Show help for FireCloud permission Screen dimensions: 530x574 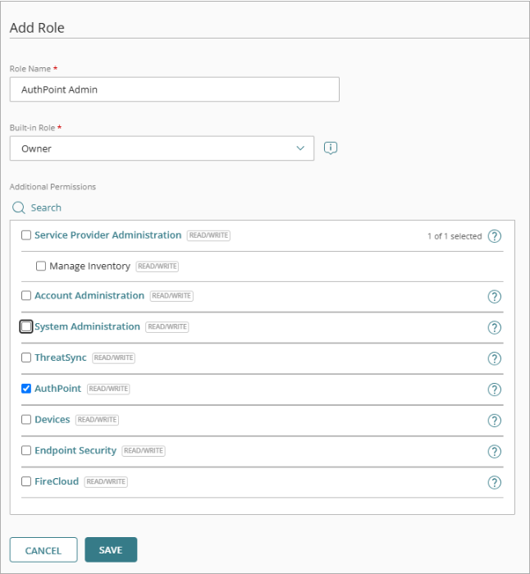tap(494, 483)
